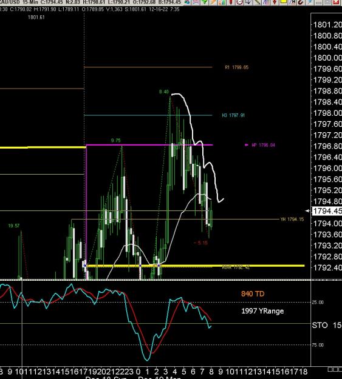The width and height of the screenshot is (342, 379).
Task: Click the green down-arrow toolbar icon
Action: 205,2
